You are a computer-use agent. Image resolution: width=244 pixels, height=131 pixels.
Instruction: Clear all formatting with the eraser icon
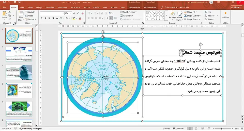[x=83, y=13]
